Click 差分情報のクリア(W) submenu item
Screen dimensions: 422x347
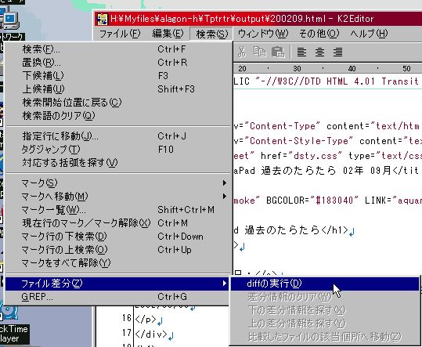point(325,297)
